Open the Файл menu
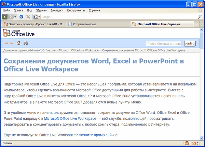Viewport: 205px width, 147px height. pos(6,10)
